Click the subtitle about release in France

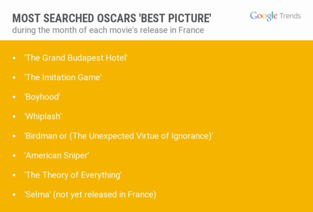pos(108,31)
